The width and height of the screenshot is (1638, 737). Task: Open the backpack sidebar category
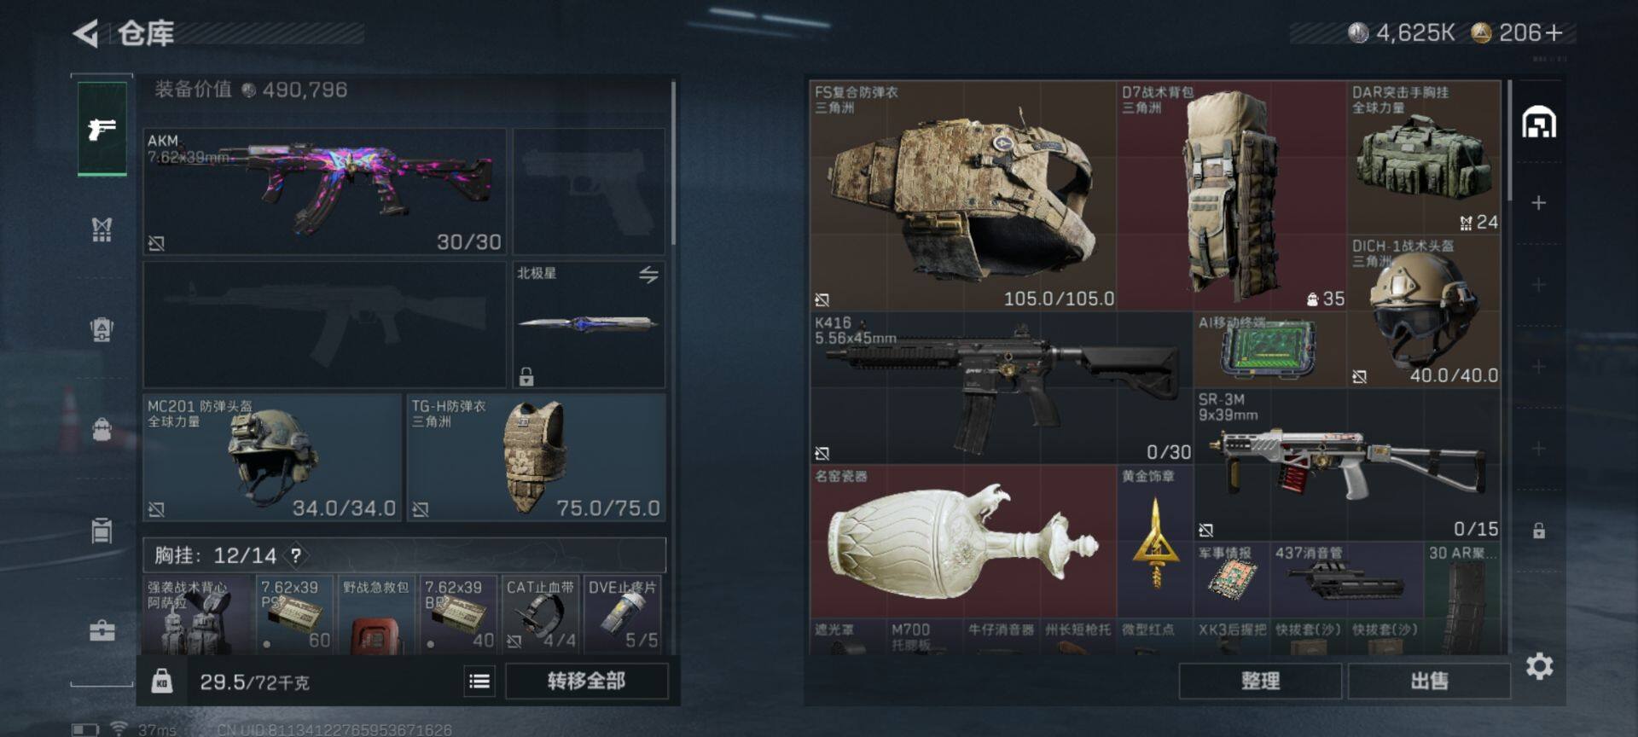pos(102,428)
